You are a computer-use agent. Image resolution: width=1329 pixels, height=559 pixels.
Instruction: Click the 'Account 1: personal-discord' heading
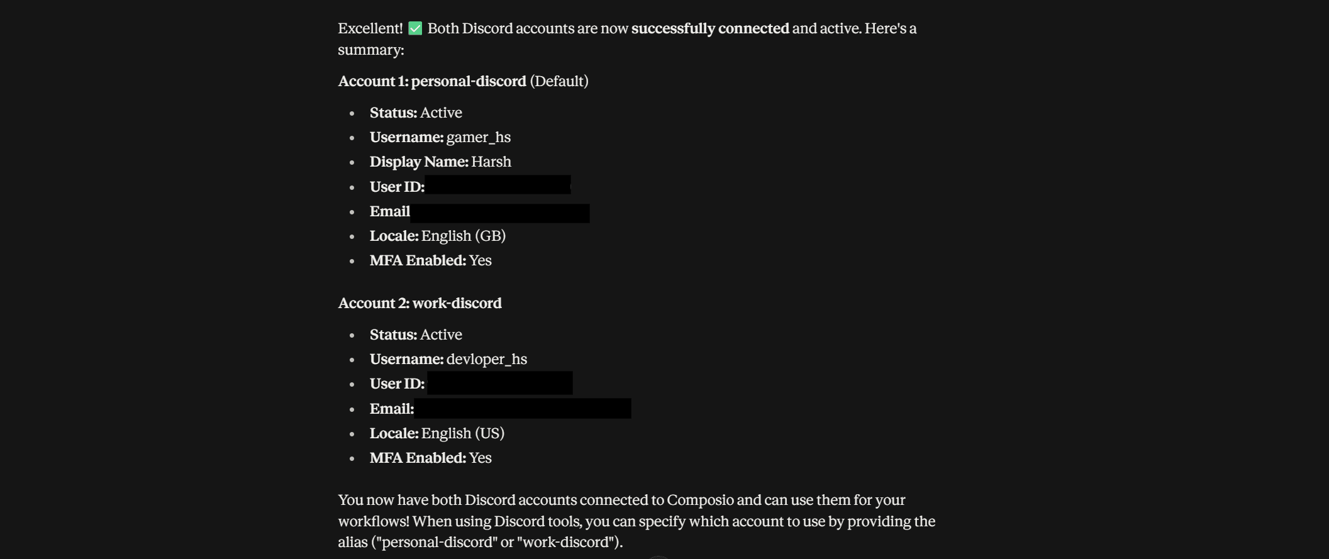click(432, 81)
